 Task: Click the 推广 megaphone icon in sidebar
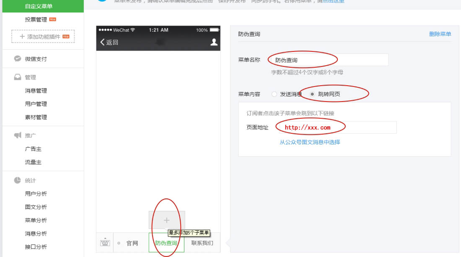pos(18,135)
